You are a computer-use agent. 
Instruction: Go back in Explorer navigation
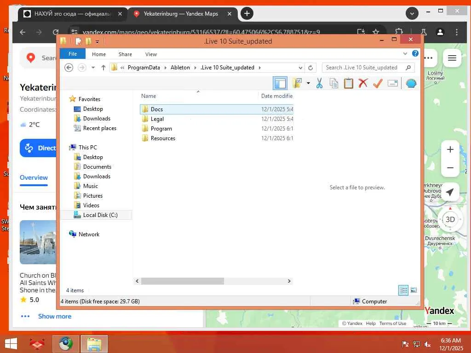tap(69, 68)
